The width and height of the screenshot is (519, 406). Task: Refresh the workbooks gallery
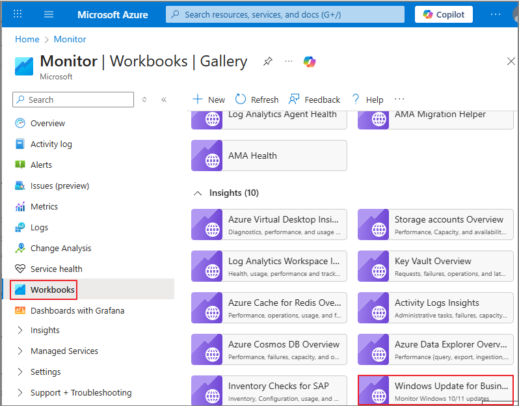[x=257, y=100]
